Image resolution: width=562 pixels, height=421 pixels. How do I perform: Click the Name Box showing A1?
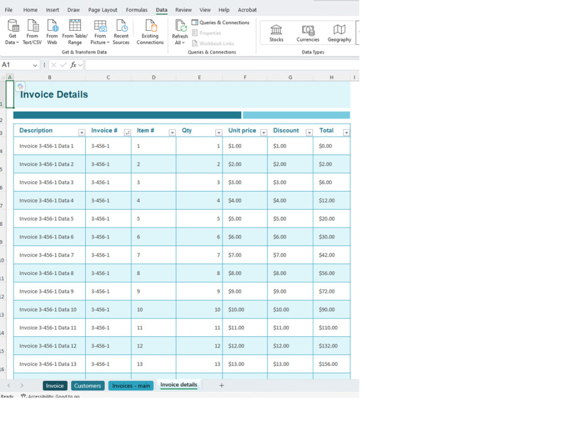click(16, 65)
